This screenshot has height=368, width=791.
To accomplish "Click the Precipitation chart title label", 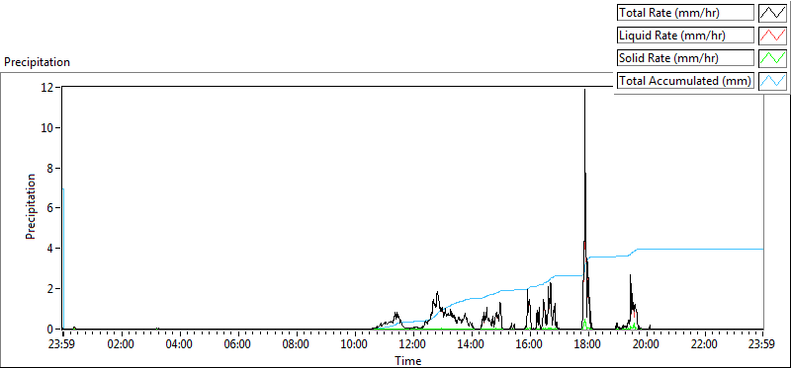I will pyautogui.click(x=37, y=62).
